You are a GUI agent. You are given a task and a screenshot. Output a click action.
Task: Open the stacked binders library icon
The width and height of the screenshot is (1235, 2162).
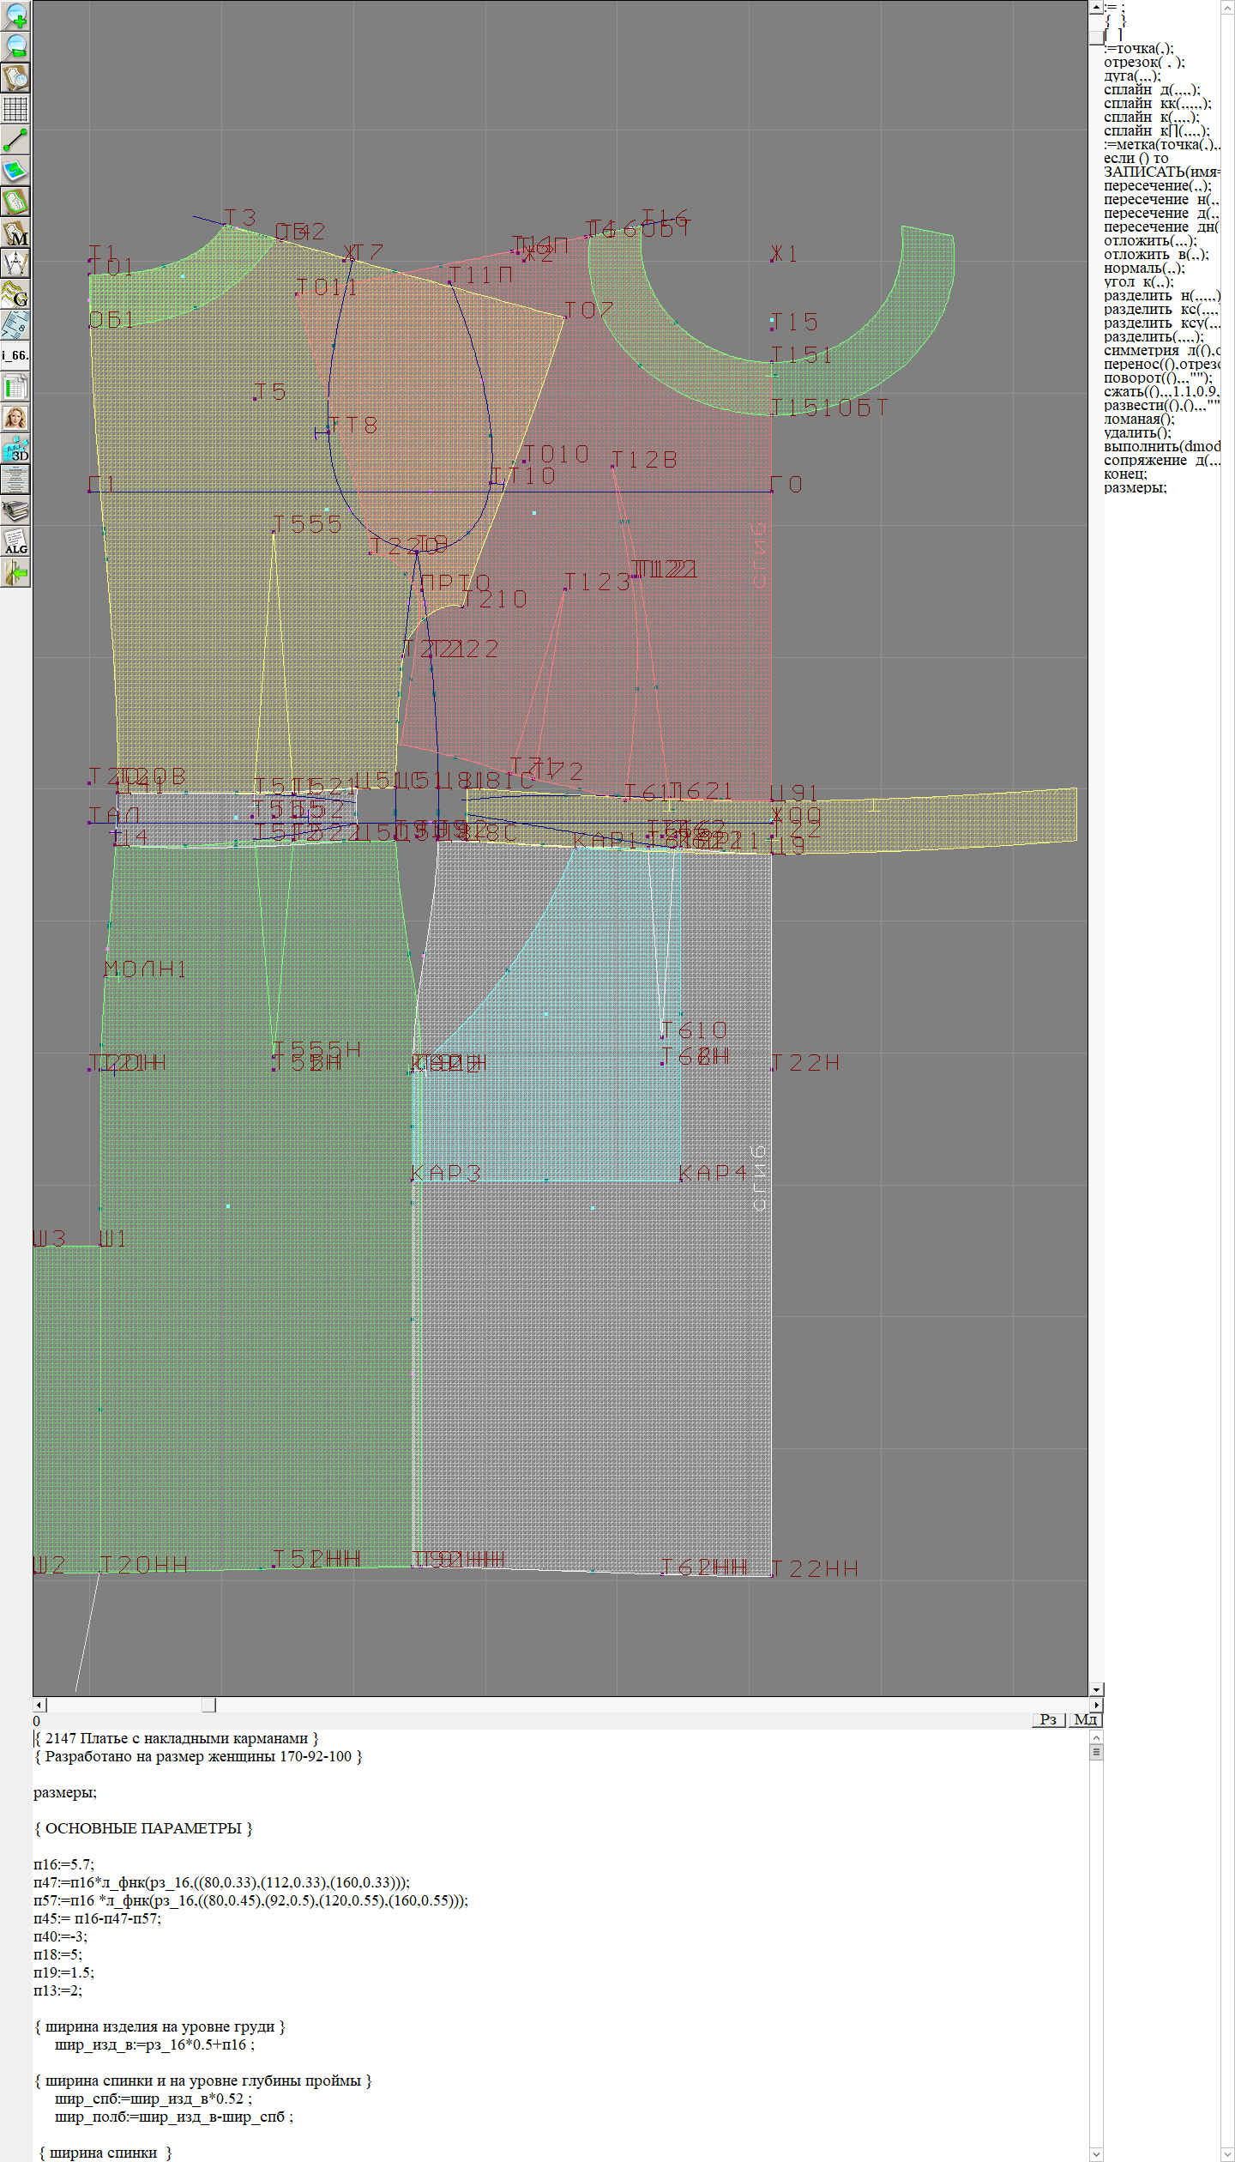(15, 510)
